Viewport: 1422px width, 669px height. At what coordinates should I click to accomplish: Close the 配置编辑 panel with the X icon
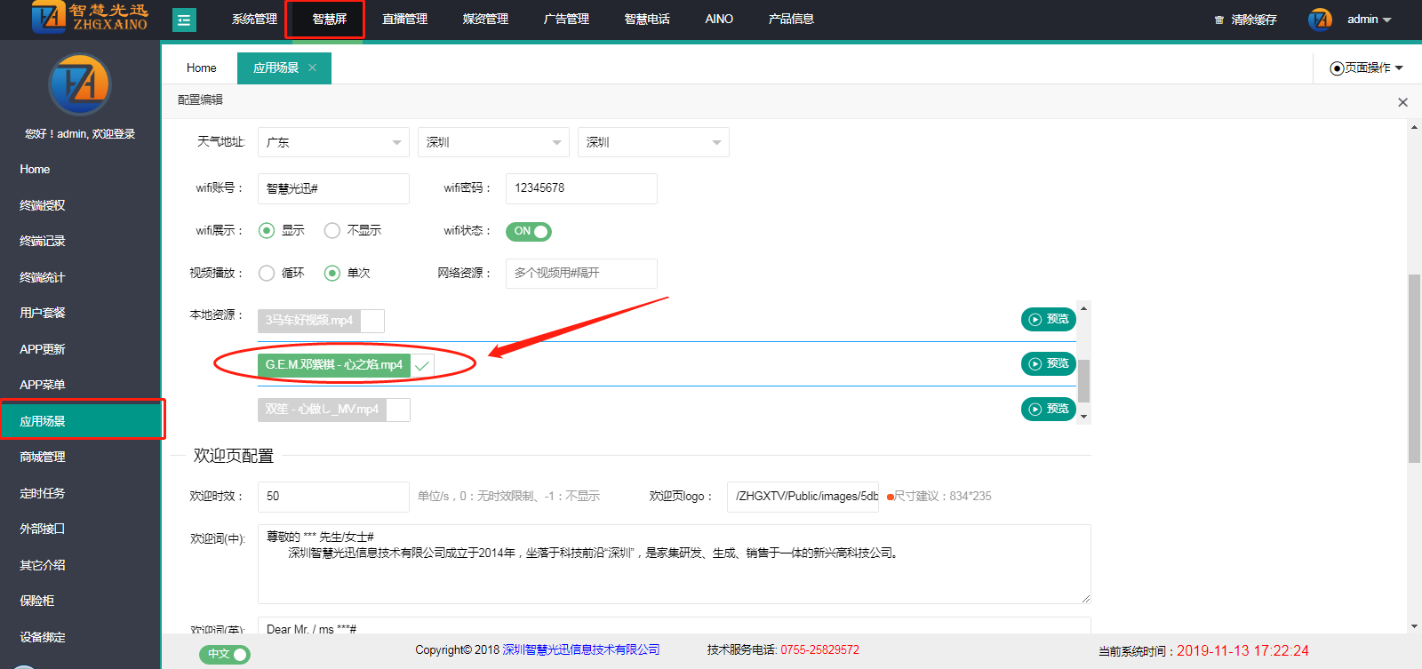tap(1402, 102)
